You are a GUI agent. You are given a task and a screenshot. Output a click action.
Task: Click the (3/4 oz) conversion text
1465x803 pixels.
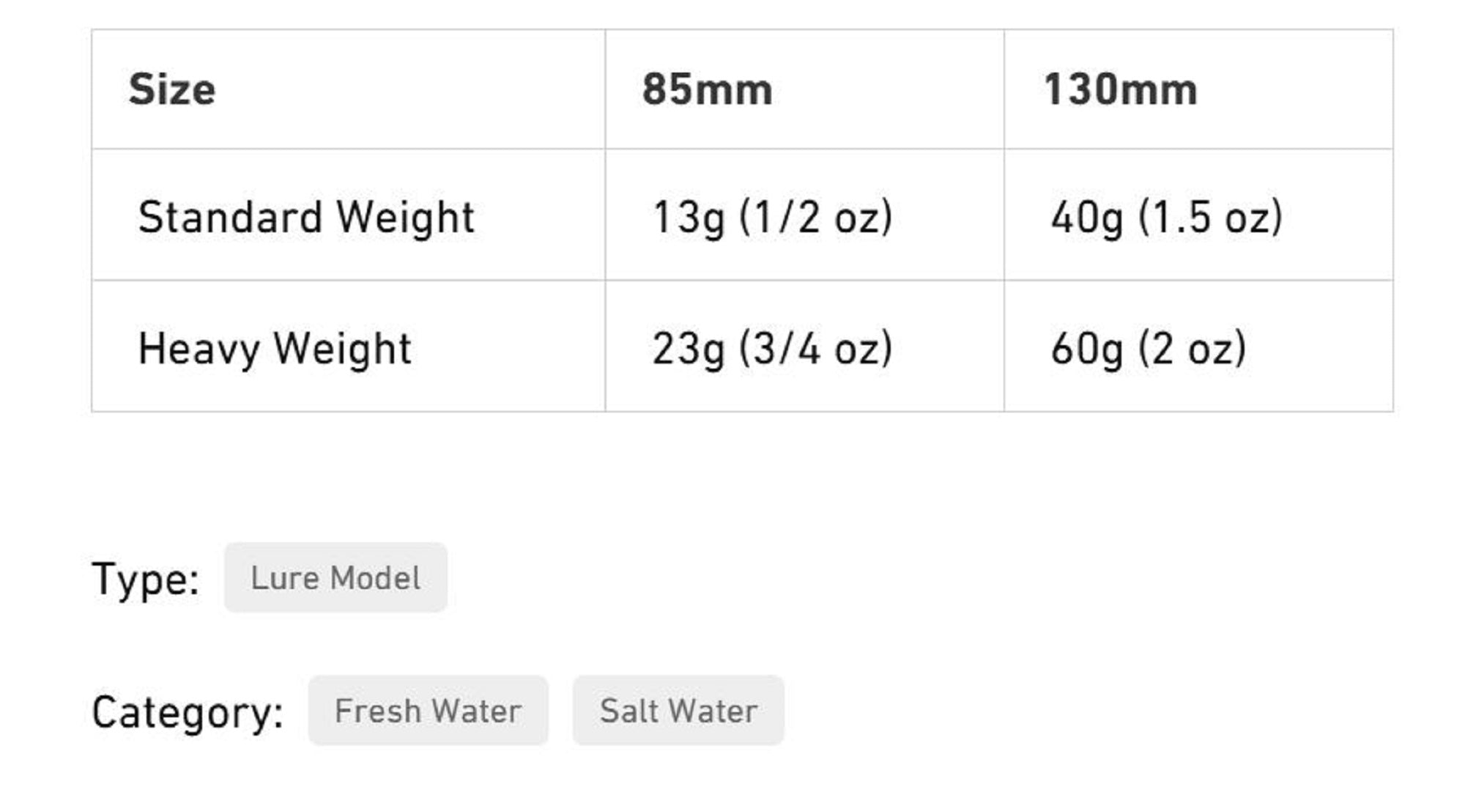tap(816, 349)
